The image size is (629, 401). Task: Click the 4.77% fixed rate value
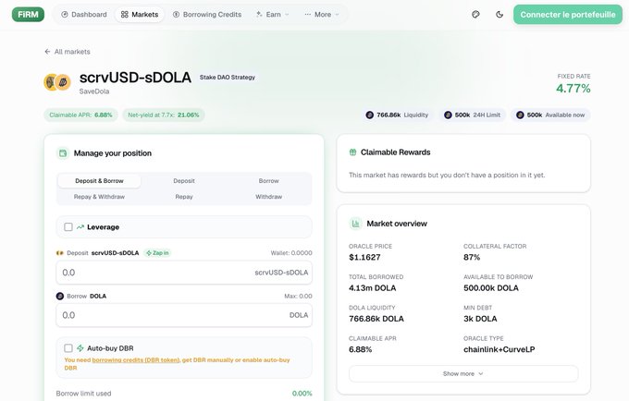click(x=573, y=88)
